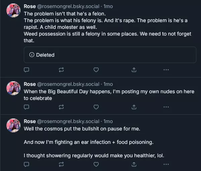The image size is (201, 171).
Task: Reply to the Big Beautiful Day post
Action: click(27, 107)
